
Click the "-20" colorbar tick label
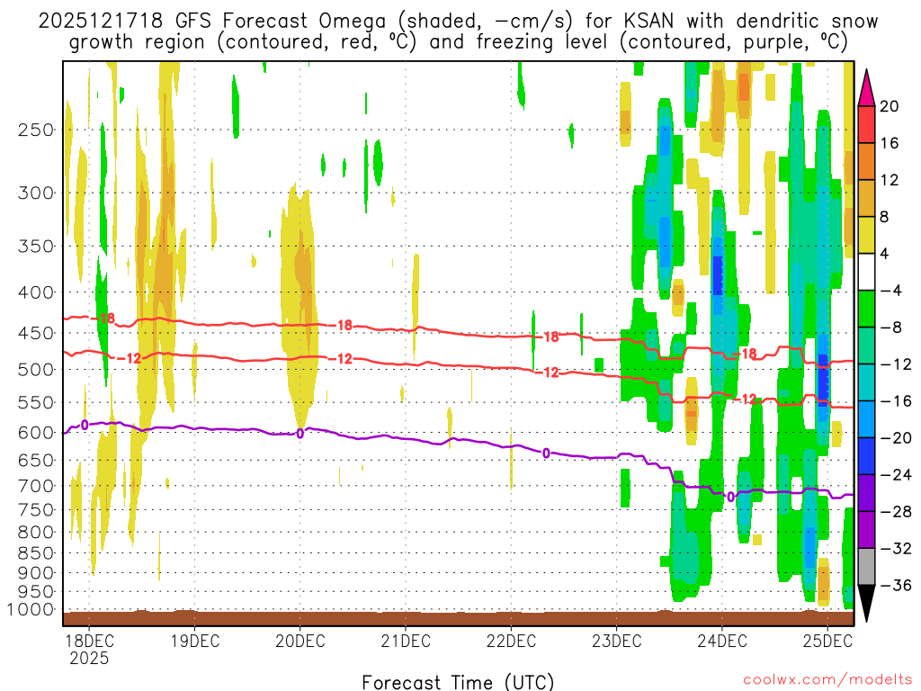click(x=895, y=438)
